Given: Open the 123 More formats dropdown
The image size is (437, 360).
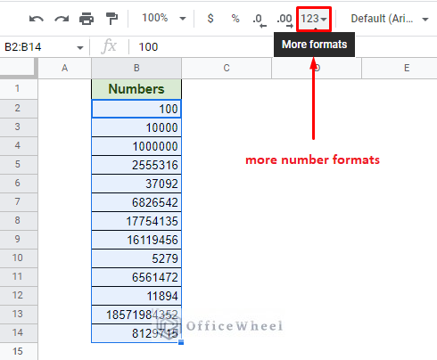Looking at the screenshot, I should point(314,19).
